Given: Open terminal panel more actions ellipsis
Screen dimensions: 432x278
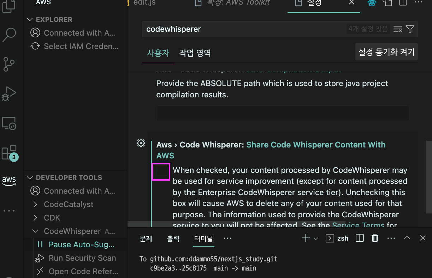Looking at the screenshot, I should point(391,238).
